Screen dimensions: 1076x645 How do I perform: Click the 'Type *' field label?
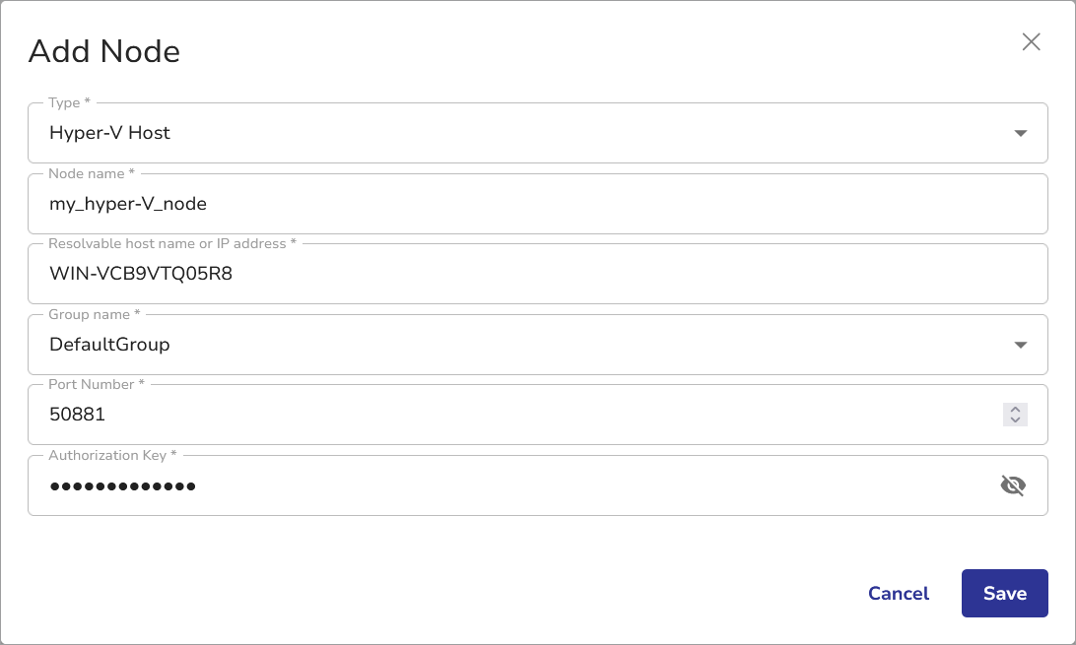pyautogui.click(x=69, y=102)
